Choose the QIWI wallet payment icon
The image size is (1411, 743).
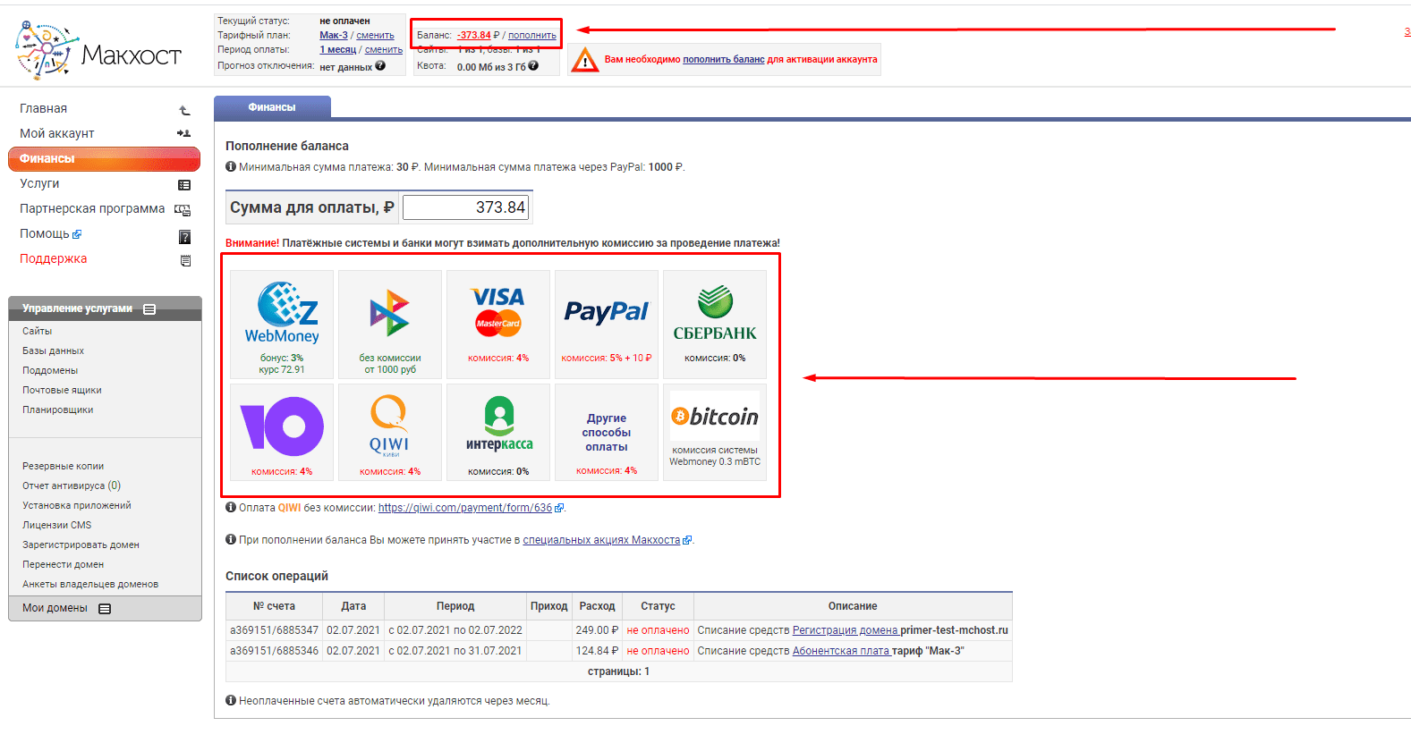click(x=389, y=426)
